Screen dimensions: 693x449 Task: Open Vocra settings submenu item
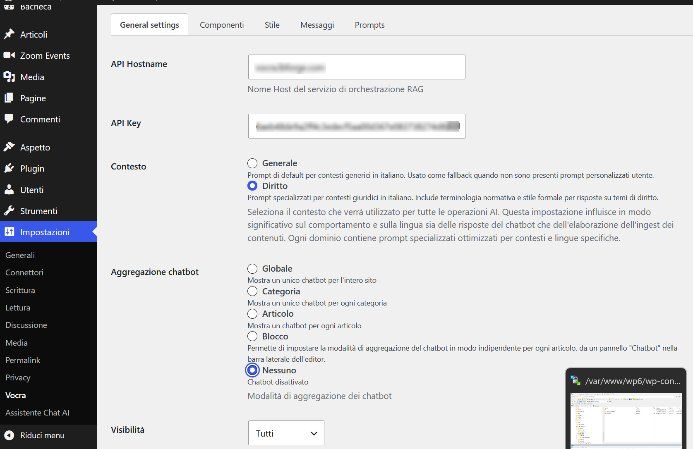16,395
